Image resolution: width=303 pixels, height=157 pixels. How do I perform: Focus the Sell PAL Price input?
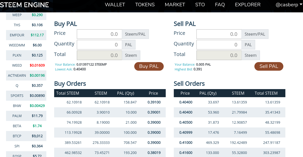pos(219,34)
